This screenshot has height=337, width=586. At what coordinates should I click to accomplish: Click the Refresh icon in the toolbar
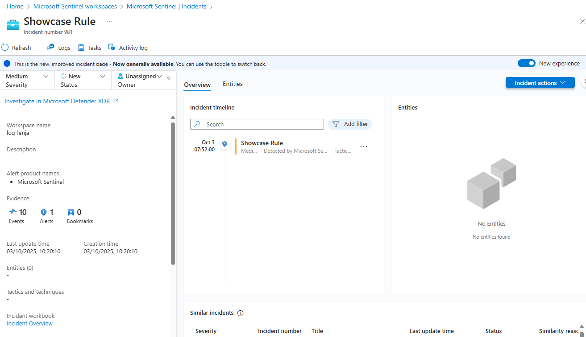point(5,48)
